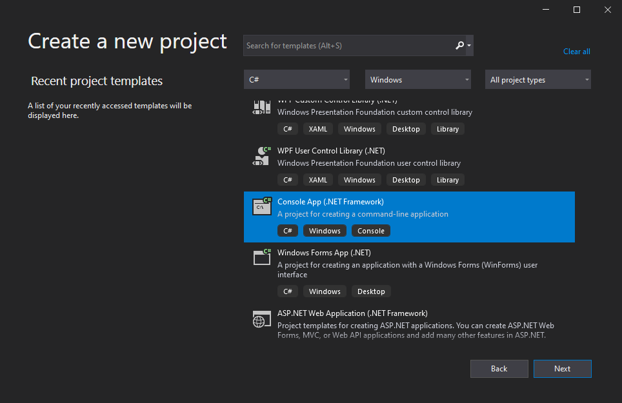Choose the Windows Forms App (.NET) title
This screenshot has width=622, height=403.
click(x=324, y=253)
